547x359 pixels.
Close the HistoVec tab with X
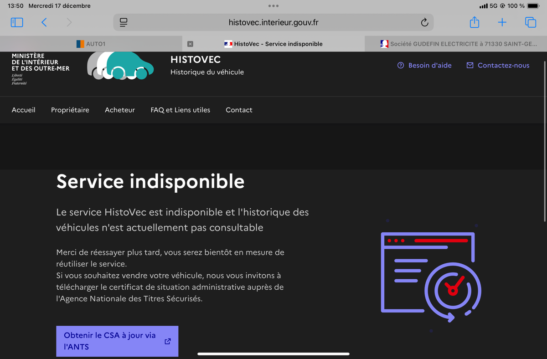pyautogui.click(x=191, y=44)
